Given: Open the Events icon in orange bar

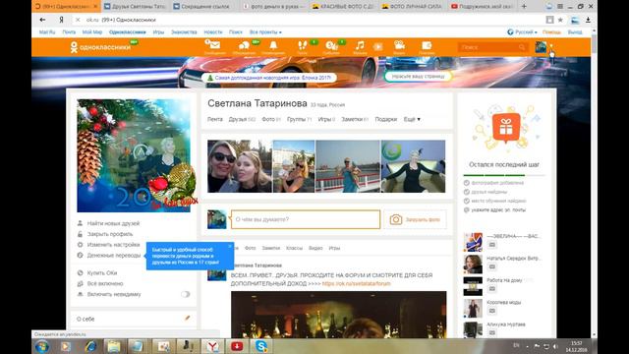Looking at the screenshot, I should click(x=331, y=45).
